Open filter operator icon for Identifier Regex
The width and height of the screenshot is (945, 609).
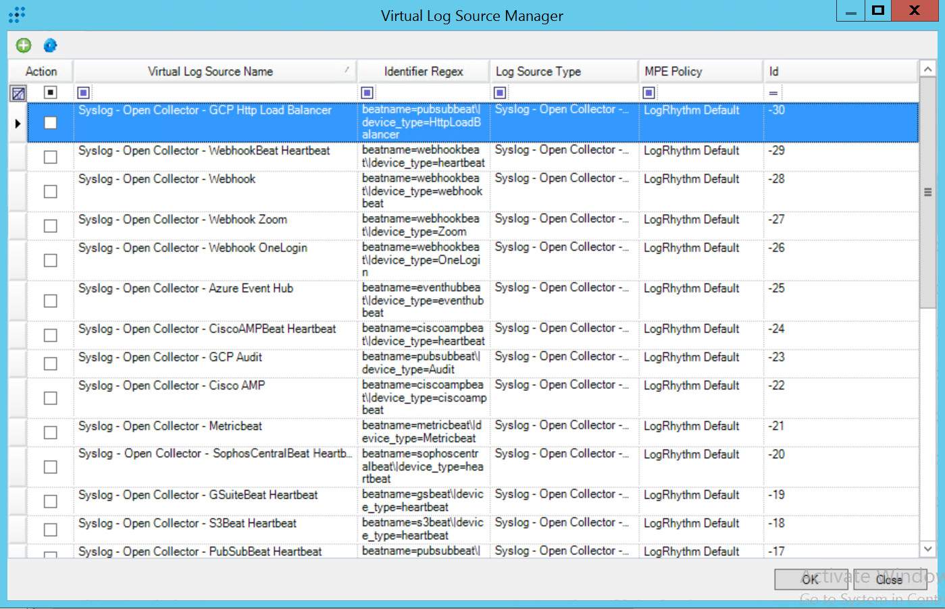(x=367, y=92)
